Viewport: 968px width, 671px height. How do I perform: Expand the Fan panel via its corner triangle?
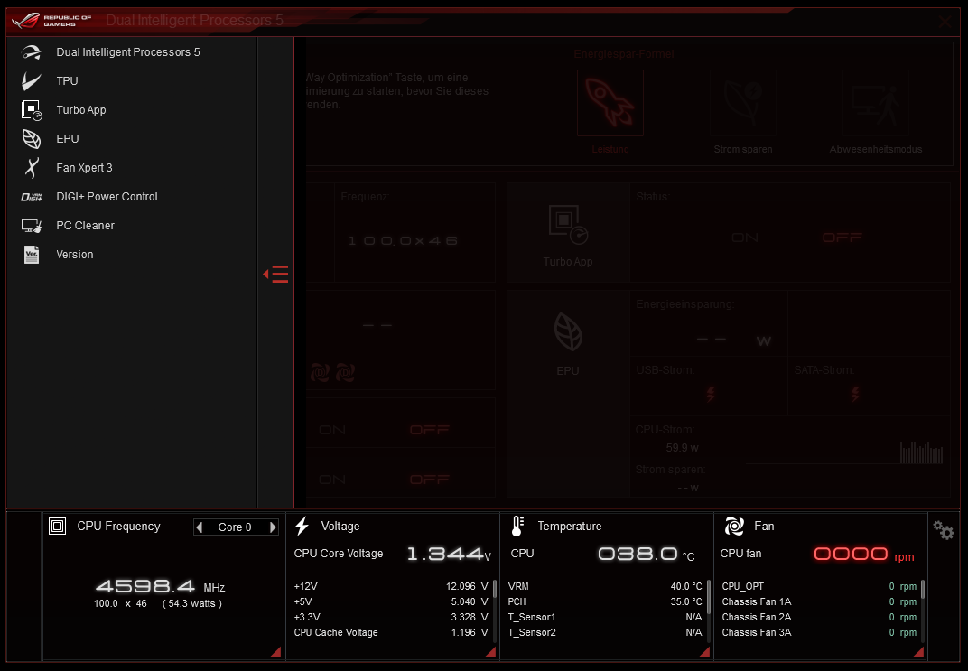(918, 650)
